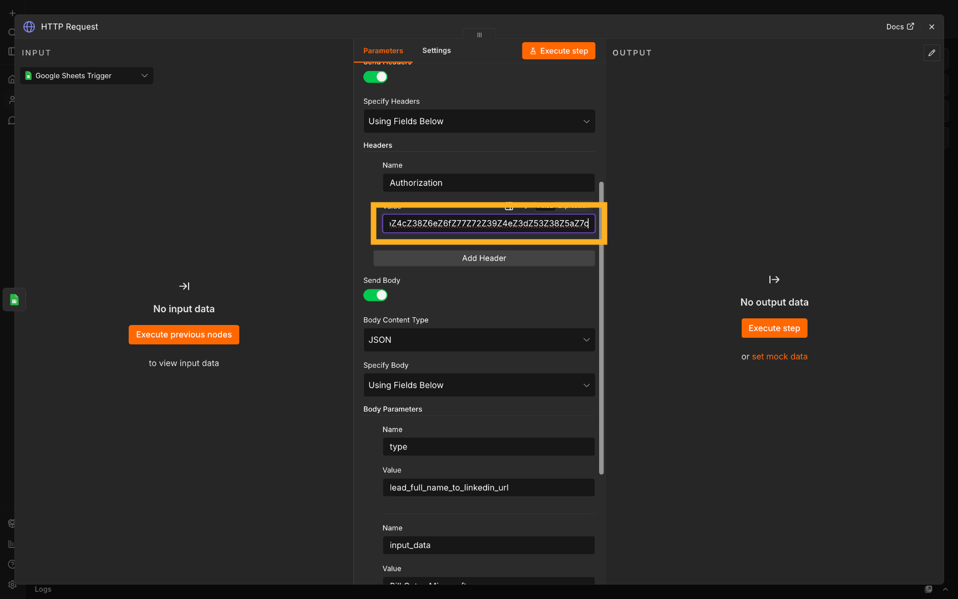Click Execute step in the Output panel
This screenshot has height=599, width=958.
point(774,328)
